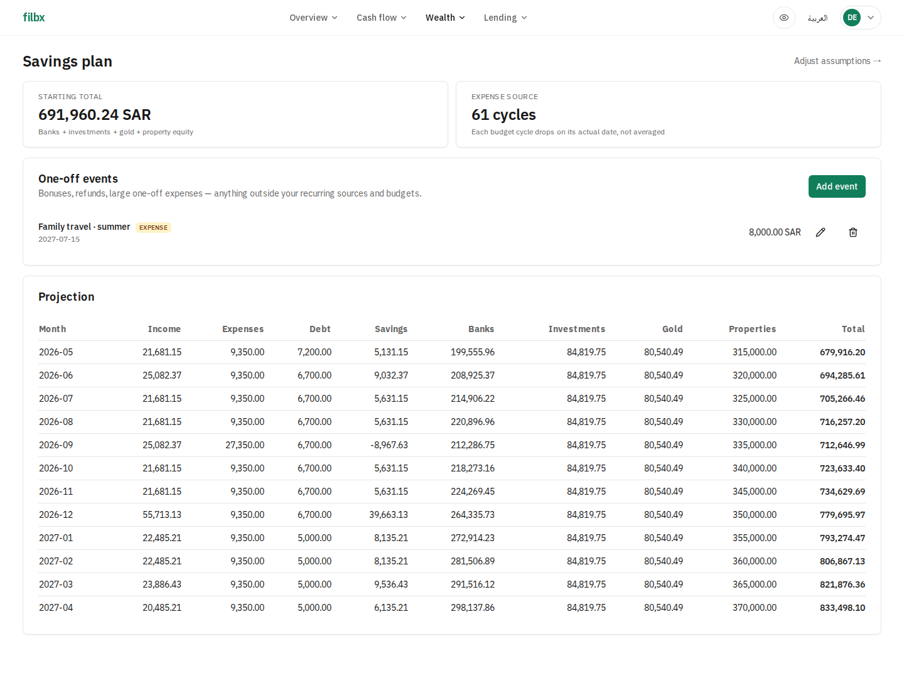Click income 23,886.43 in 2027-03 row

[x=162, y=584]
